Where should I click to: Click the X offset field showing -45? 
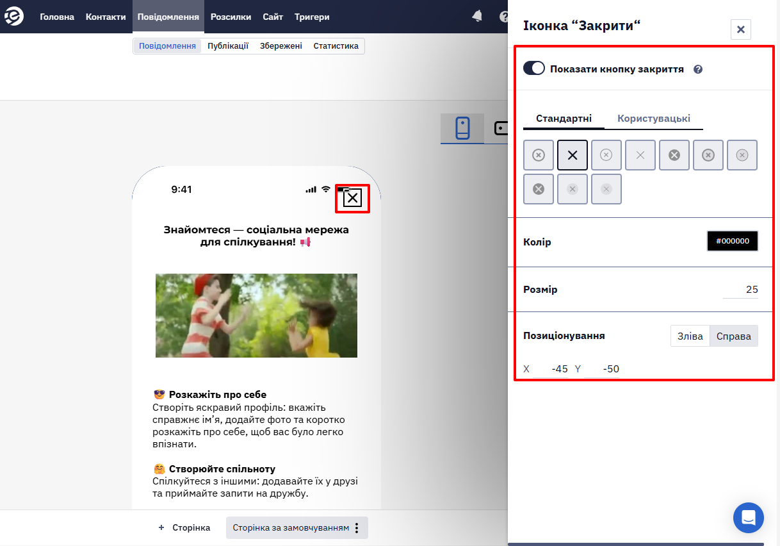click(551, 369)
